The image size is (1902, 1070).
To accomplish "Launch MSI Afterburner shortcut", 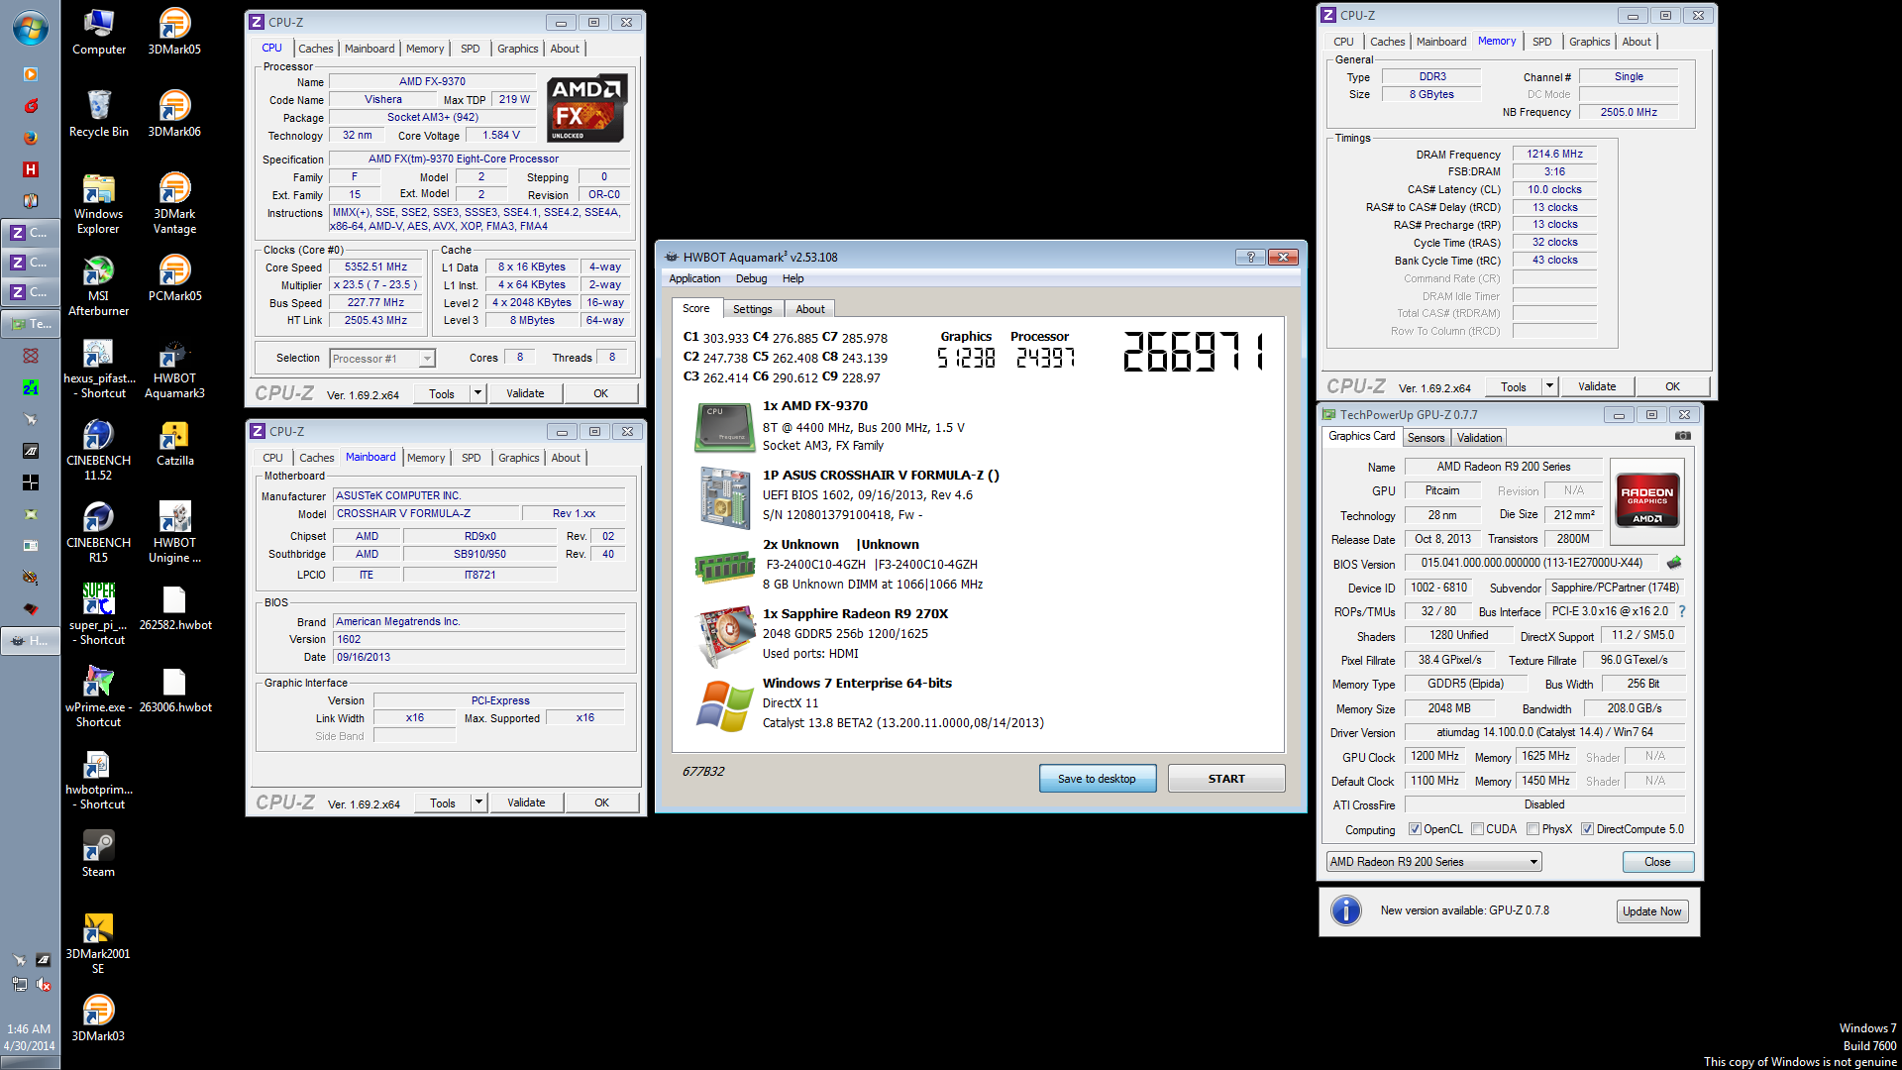I will tap(98, 285).
